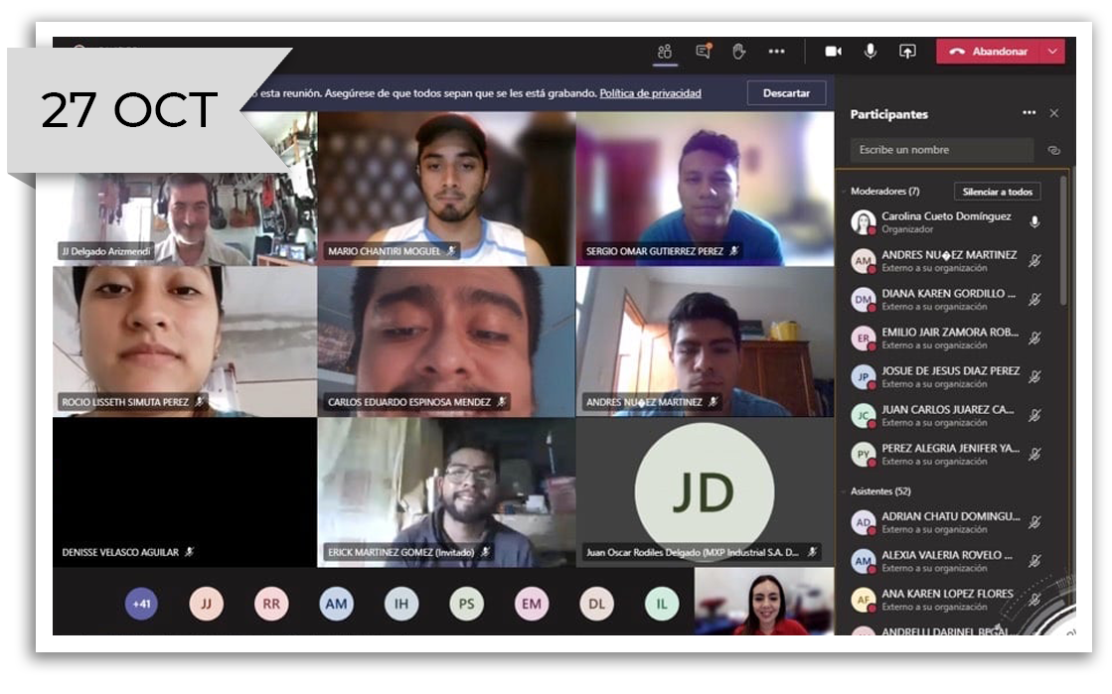Select the DL participant bubble
The height and width of the screenshot is (694, 1112).
[x=596, y=604]
